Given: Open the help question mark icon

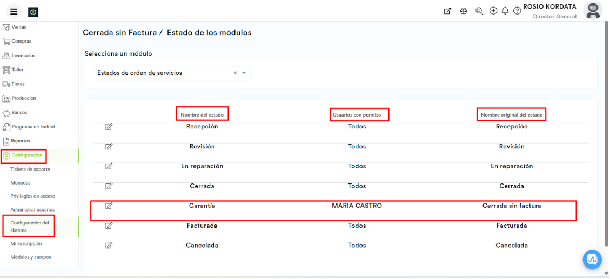Looking at the screenshot, I should pos(517,11).
